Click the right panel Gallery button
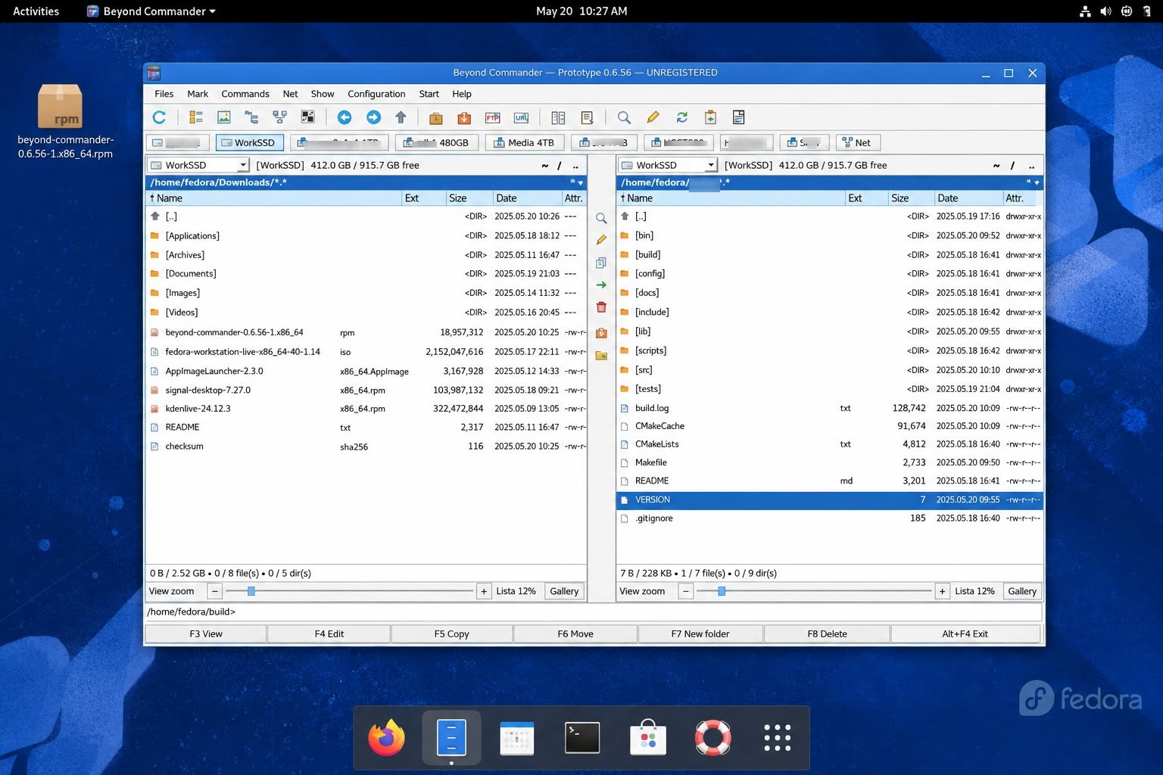The width and height of the screenshot is (1163, 775). click(1022, 591)
